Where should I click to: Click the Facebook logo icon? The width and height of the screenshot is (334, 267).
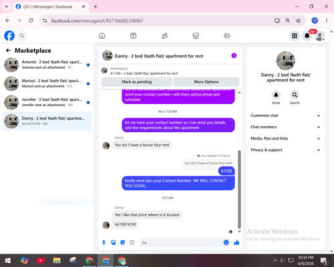9,35
